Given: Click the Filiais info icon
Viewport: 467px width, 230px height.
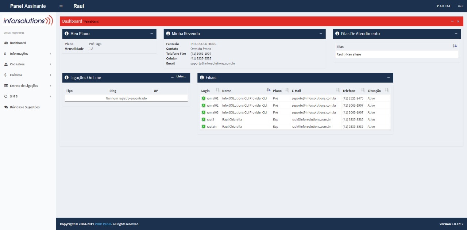Looking at the screenshot, I should tap(202, 78).
